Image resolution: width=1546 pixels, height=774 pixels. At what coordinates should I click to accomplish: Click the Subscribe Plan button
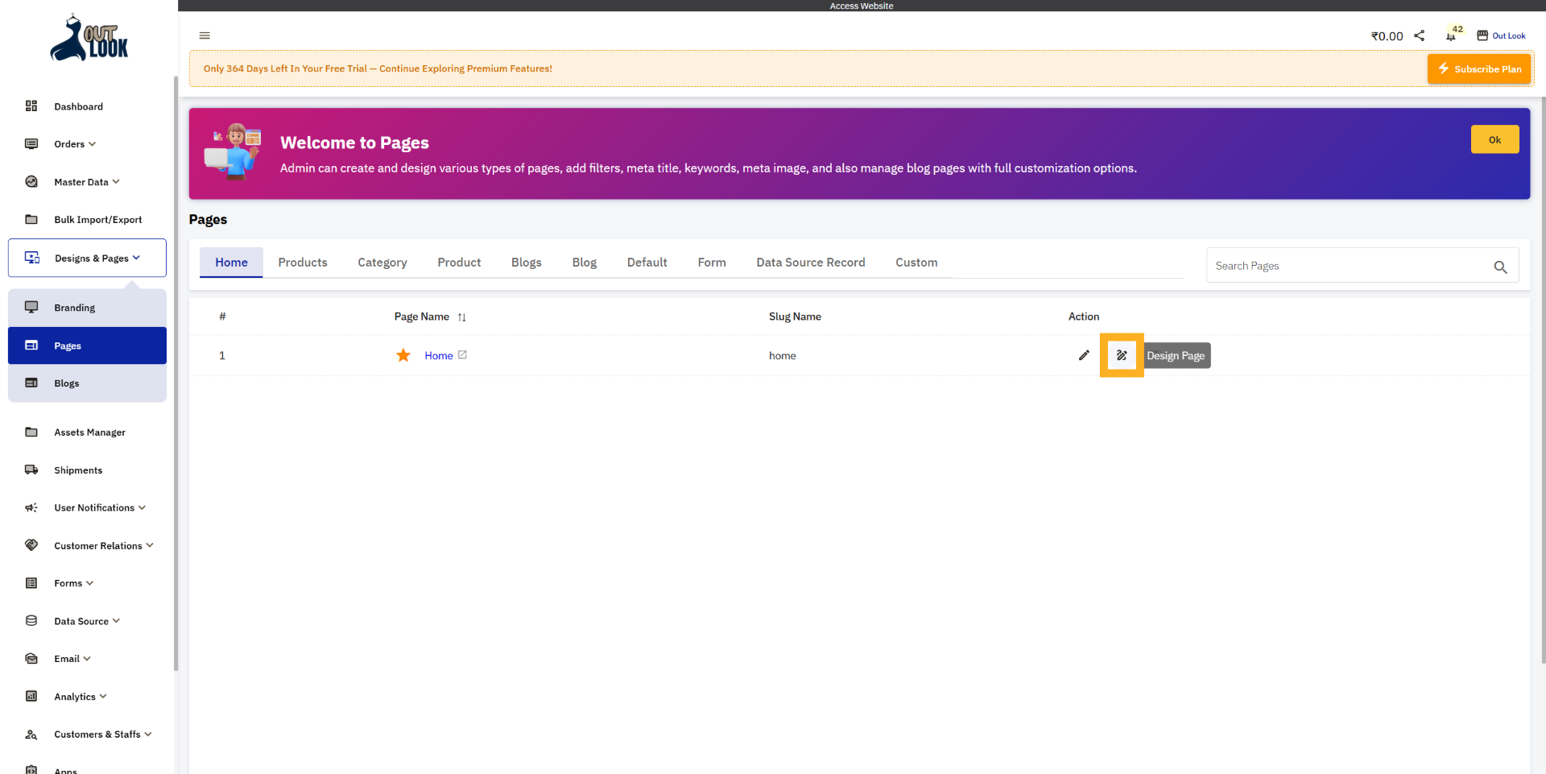pos(1478,68)
